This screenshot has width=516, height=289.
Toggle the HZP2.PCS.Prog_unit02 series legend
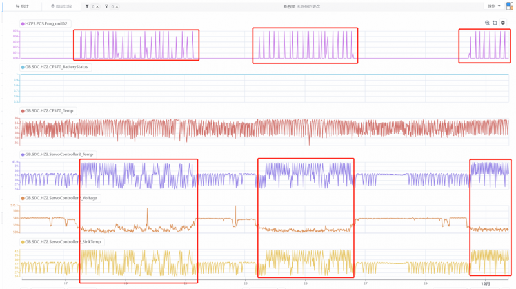tap(46, 23)
